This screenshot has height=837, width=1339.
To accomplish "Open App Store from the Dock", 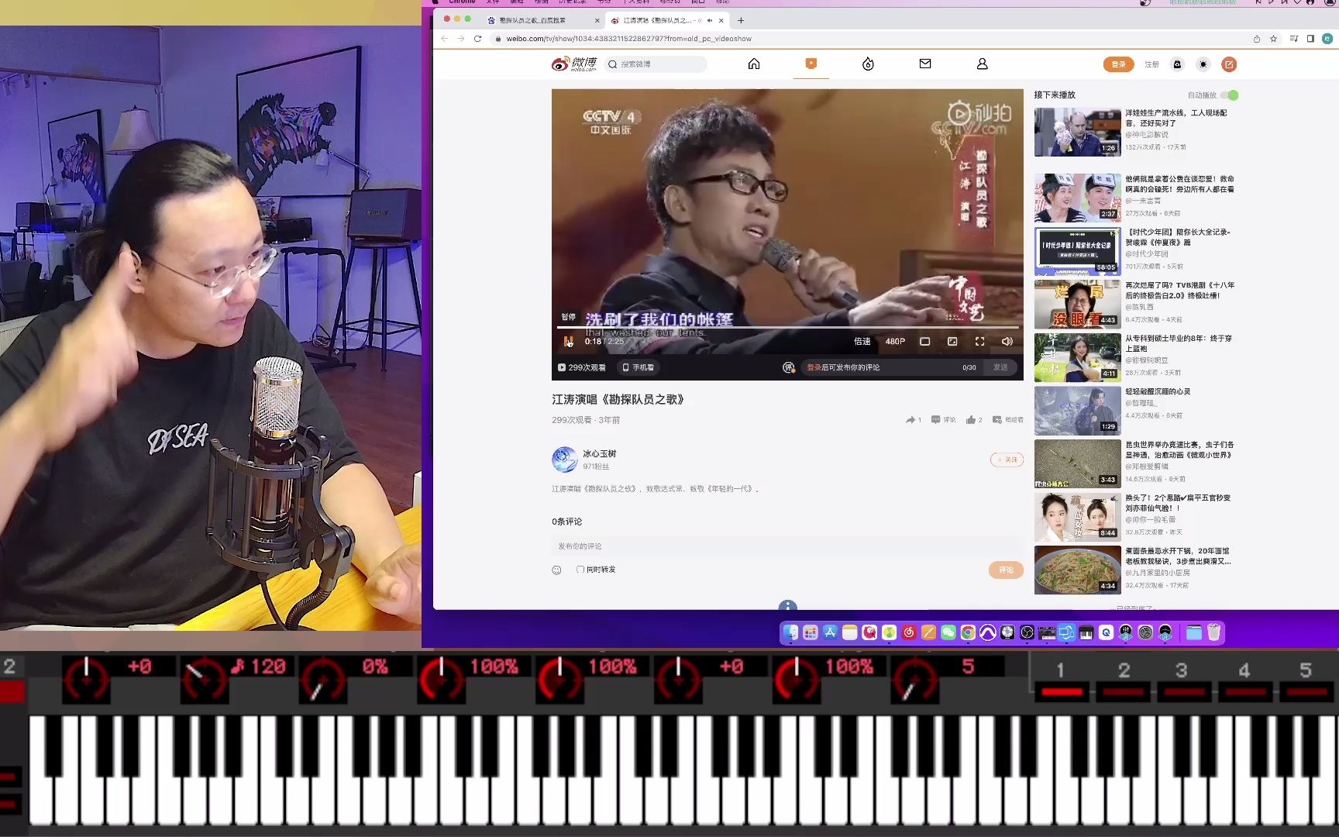I will coord(830,632).
